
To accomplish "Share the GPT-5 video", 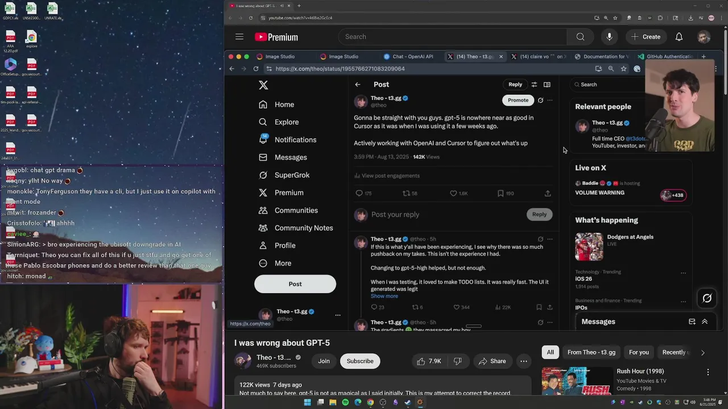I will tap(492, 361).
